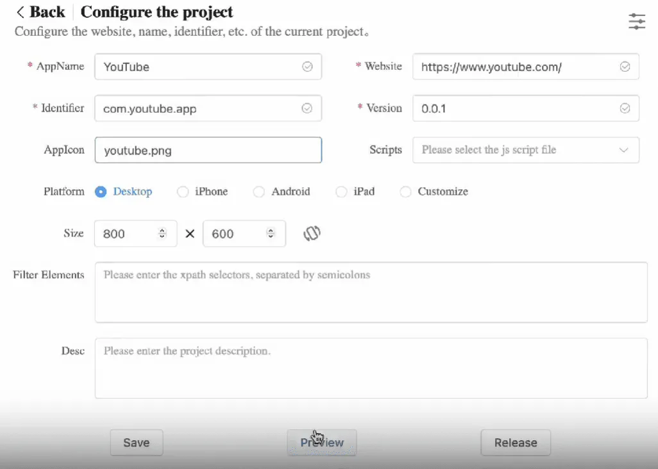Image resolution: width=658 pixels, height=469 pixels.
Task: Select the Android platform option
Action: click(259, 192)
